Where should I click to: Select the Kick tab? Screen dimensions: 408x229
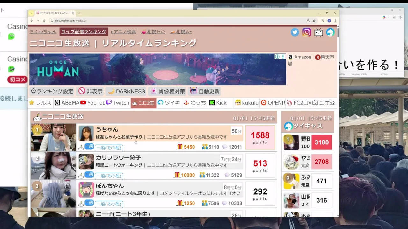(221, 103)
